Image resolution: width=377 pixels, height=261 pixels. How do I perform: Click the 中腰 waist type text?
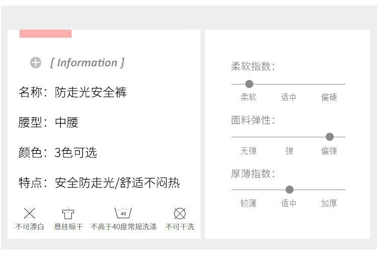coord(67,123)
